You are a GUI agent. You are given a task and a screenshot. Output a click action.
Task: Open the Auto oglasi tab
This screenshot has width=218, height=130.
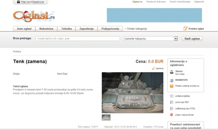24,29
